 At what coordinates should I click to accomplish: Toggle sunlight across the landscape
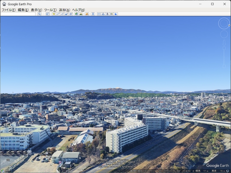tap(81, 14)
